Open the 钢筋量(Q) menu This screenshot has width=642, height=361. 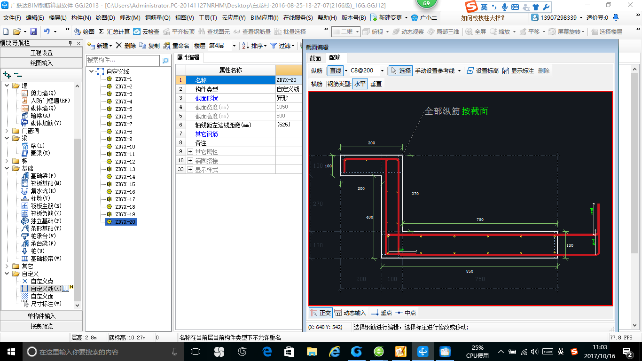(158, 17)
